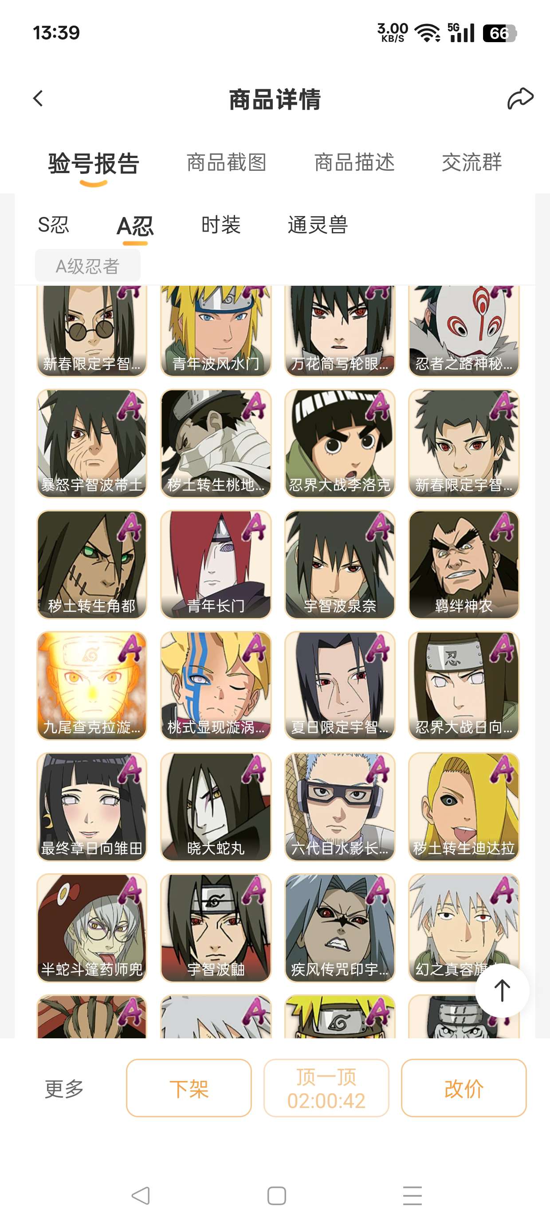Select the 青年波风水门 ninja thumbnail
This screenshot has height=1230, width=550.
pyautogui.click(x=216, y=331)
